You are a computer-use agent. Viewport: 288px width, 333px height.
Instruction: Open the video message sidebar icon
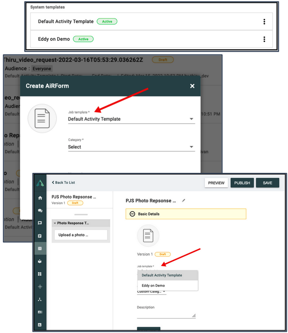pos(40,223)
